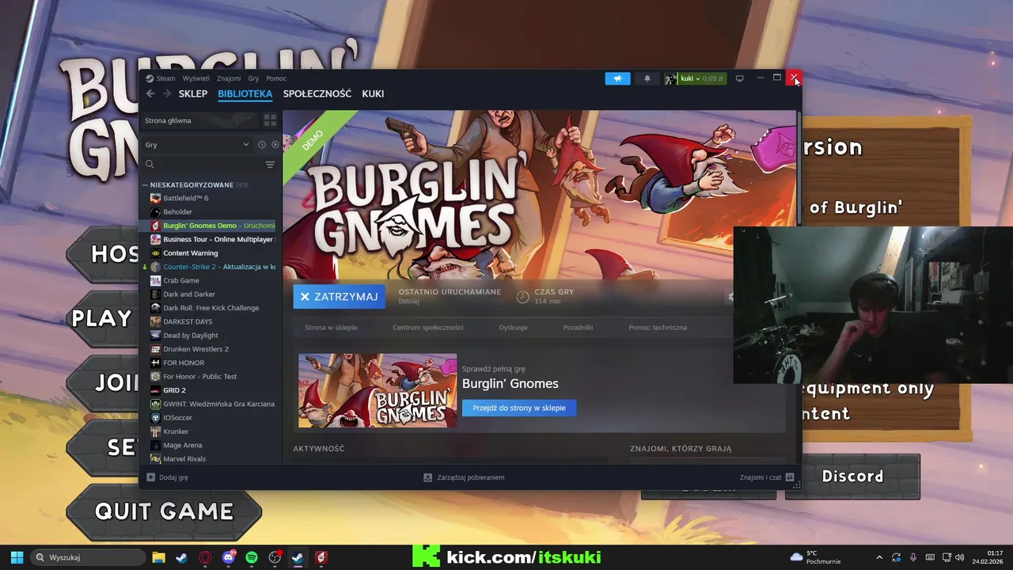Open Strona główna library home

pyautogui.click(x=200, y=120)
